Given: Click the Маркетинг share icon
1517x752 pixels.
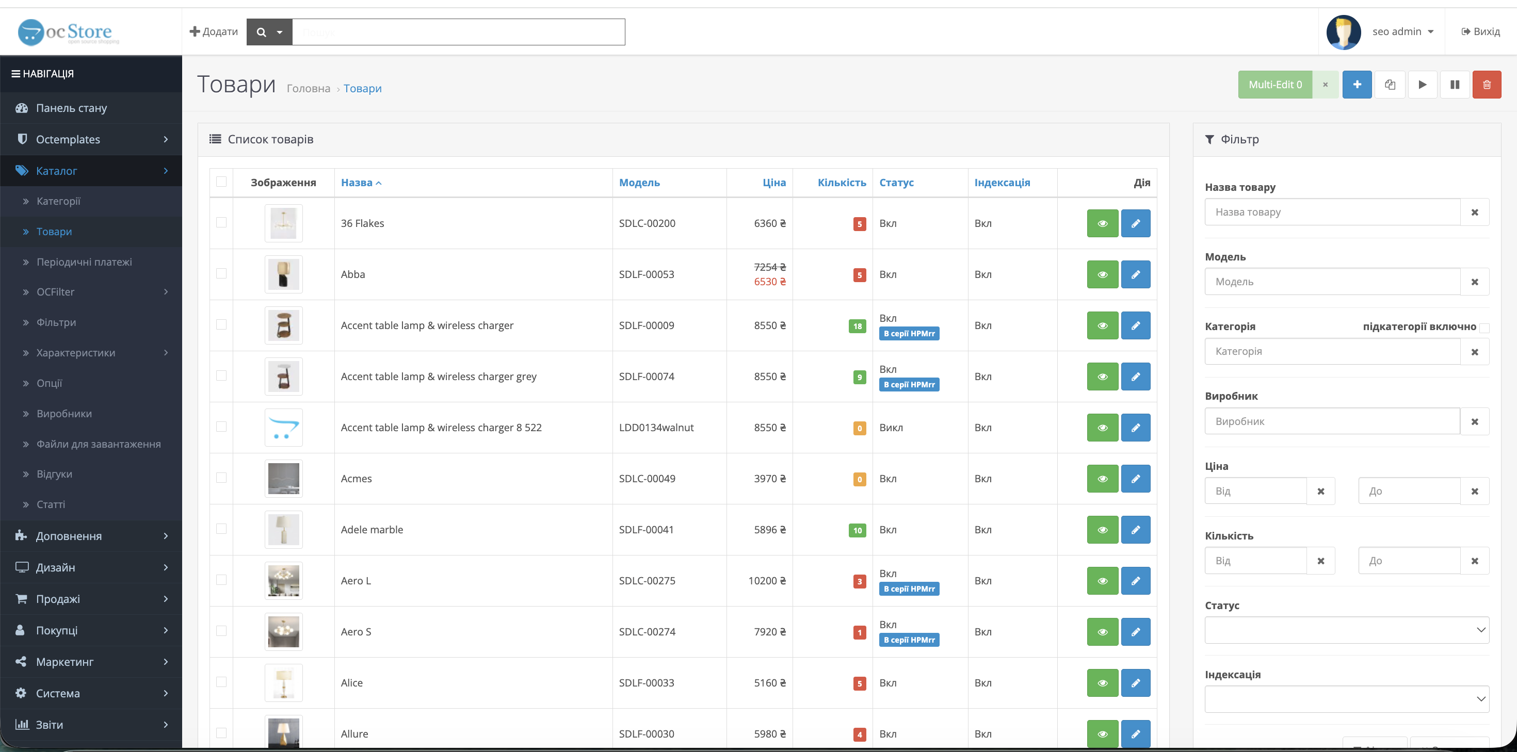Looking at the screenshot, I should tap(21, 662).
